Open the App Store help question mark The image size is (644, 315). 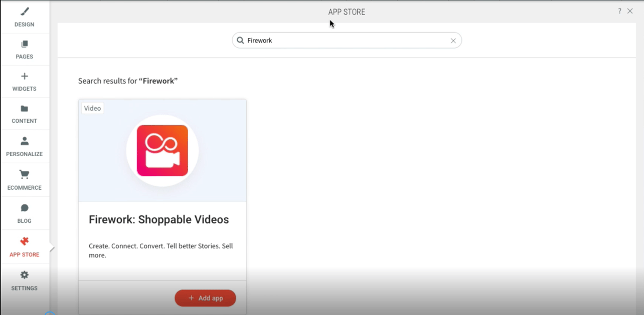pyautogui.click(x=619, y=11)
